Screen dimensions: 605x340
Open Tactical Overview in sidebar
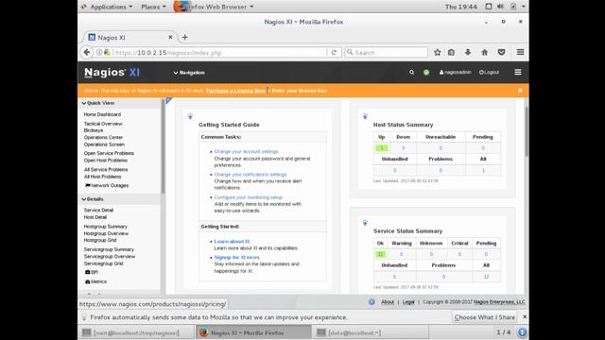pos(103,124)
